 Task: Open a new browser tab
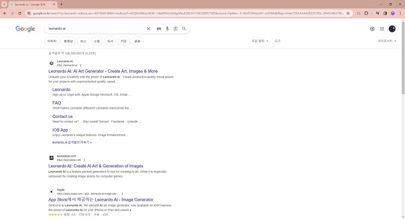pyautogui.click(x=61, y=4)
